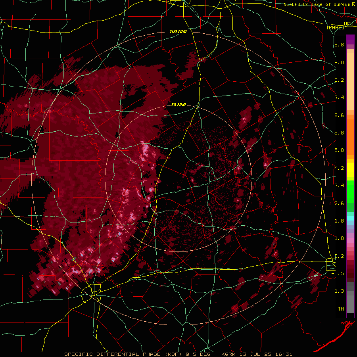Click the 8.2 value on color scale
The height and width of the screenshot is (357, 357).
339,80
